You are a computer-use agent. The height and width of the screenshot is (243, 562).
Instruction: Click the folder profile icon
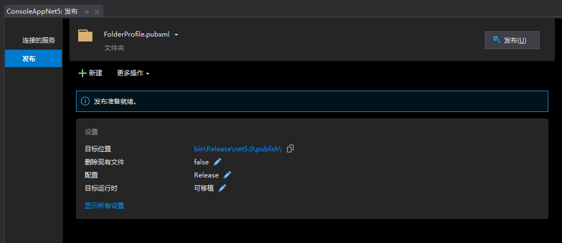(x=85, y=35)
